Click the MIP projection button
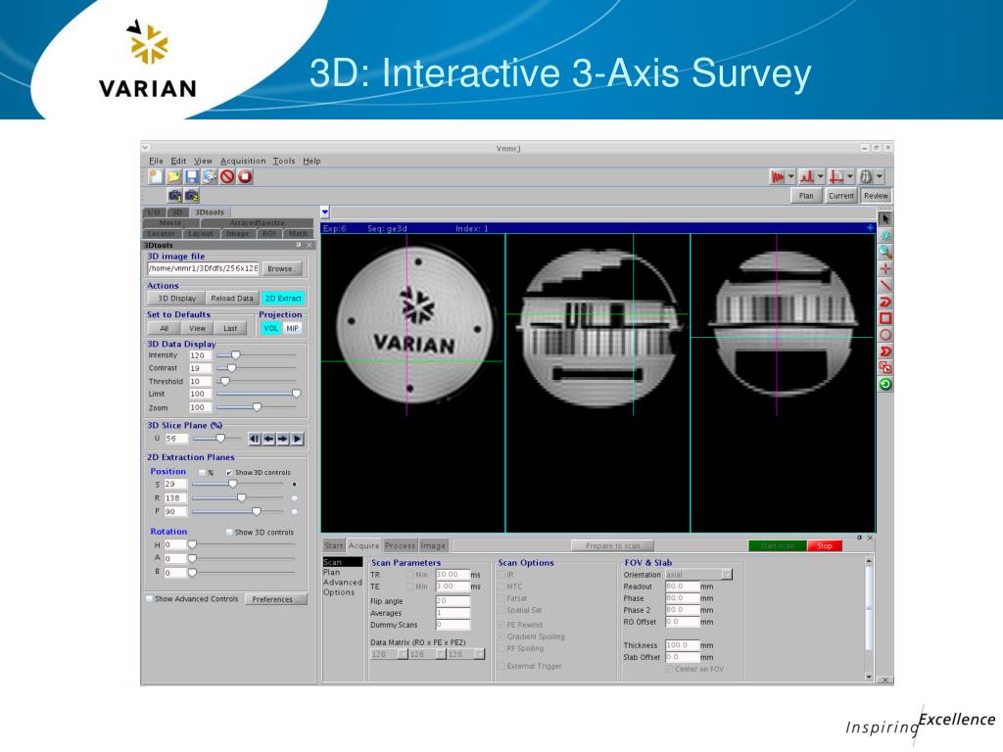The image size is (1003, 752). click(x=292, y=329)
